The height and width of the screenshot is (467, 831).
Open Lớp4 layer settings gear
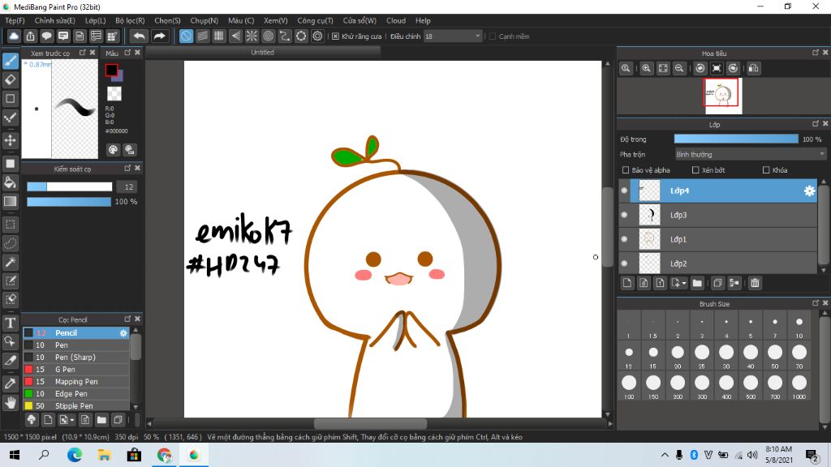point(809,191)
